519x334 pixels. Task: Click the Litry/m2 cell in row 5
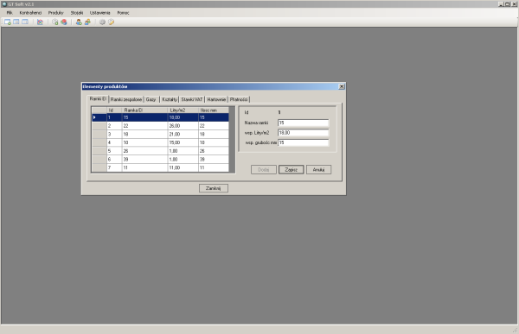(x=183, y=151)
